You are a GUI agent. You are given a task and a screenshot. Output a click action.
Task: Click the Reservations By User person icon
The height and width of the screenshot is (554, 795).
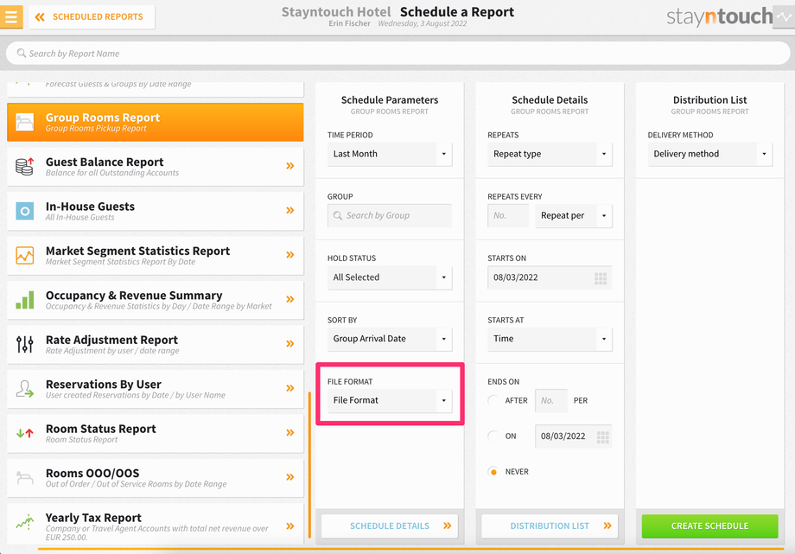tap(24, 389)
